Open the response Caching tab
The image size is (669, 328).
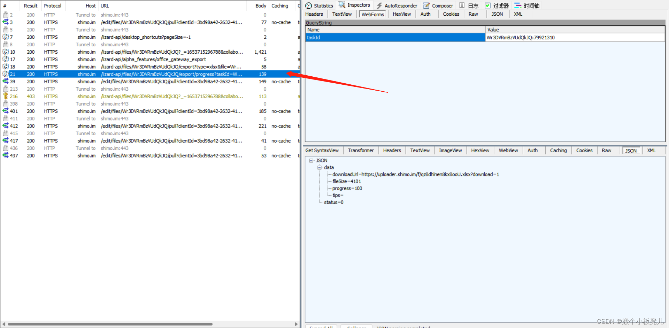558,150
